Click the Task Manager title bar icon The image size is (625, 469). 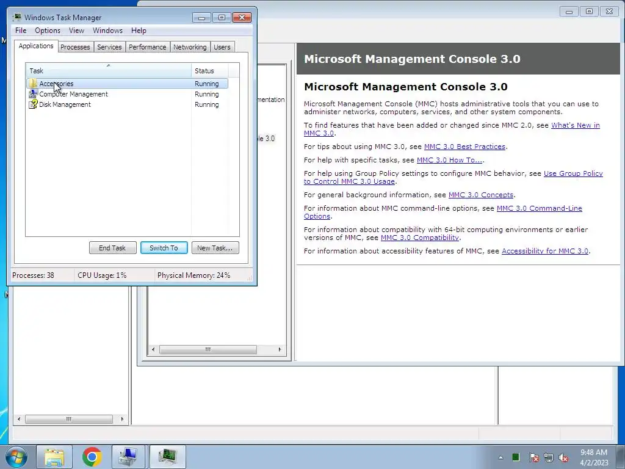[x=16, y=17]
